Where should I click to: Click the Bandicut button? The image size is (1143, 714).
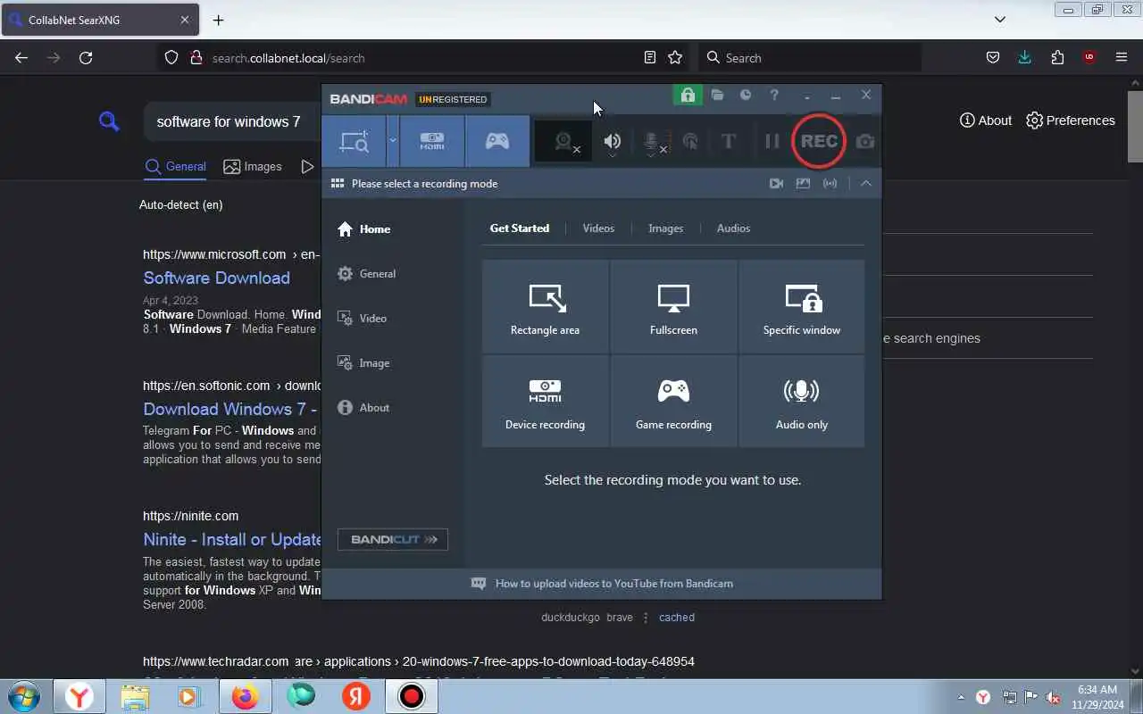(x=393, y=539)
